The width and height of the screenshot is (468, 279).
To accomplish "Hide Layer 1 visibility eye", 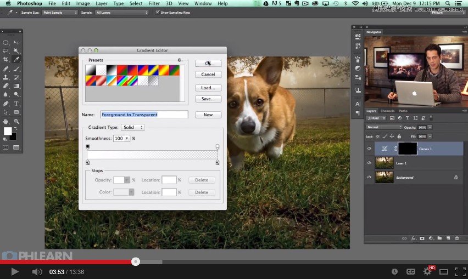I will tap(369, 163).
